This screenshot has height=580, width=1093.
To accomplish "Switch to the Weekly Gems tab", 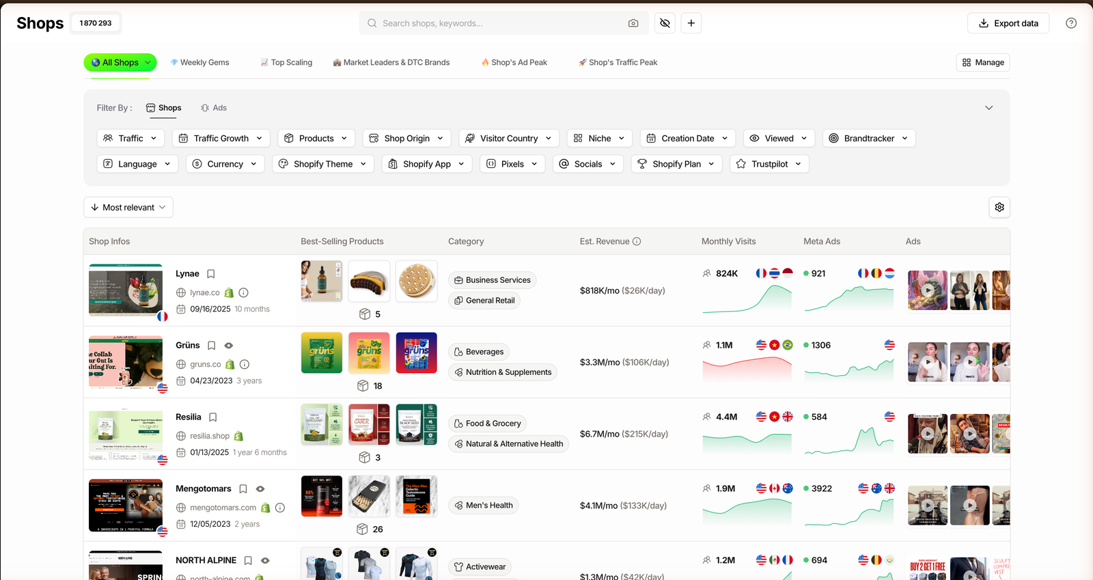I will point(199,62).
